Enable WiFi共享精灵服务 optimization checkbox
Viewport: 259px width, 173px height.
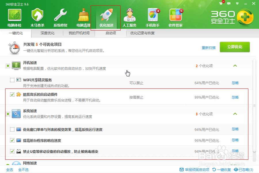click(12, 80)
